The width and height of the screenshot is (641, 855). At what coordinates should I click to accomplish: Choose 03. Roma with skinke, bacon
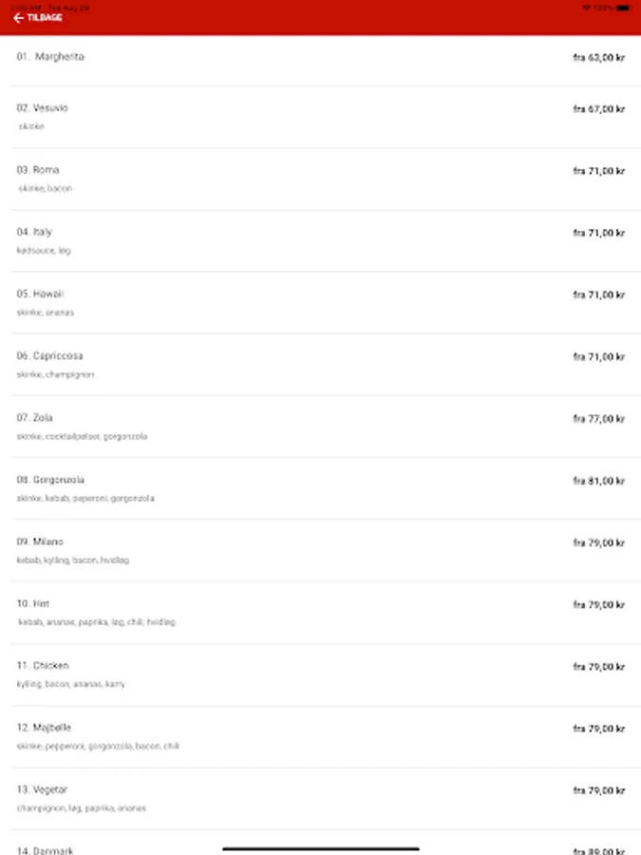pos(326,180)
